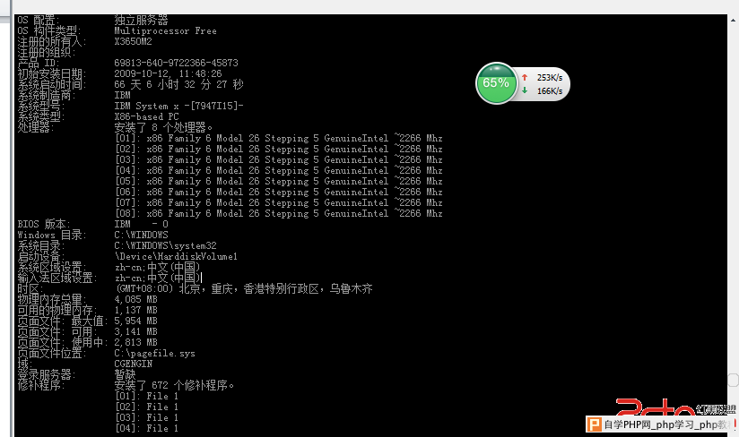Click processor entry [05] line
Screen dimensions: 739x437
pos(279,182)
